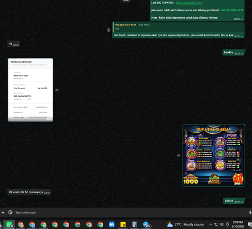Select the 'Note : kirim bukti depositnya' text
Image resolution: width=252 pixels, height=229 pixels.
[x=184, y=18]
